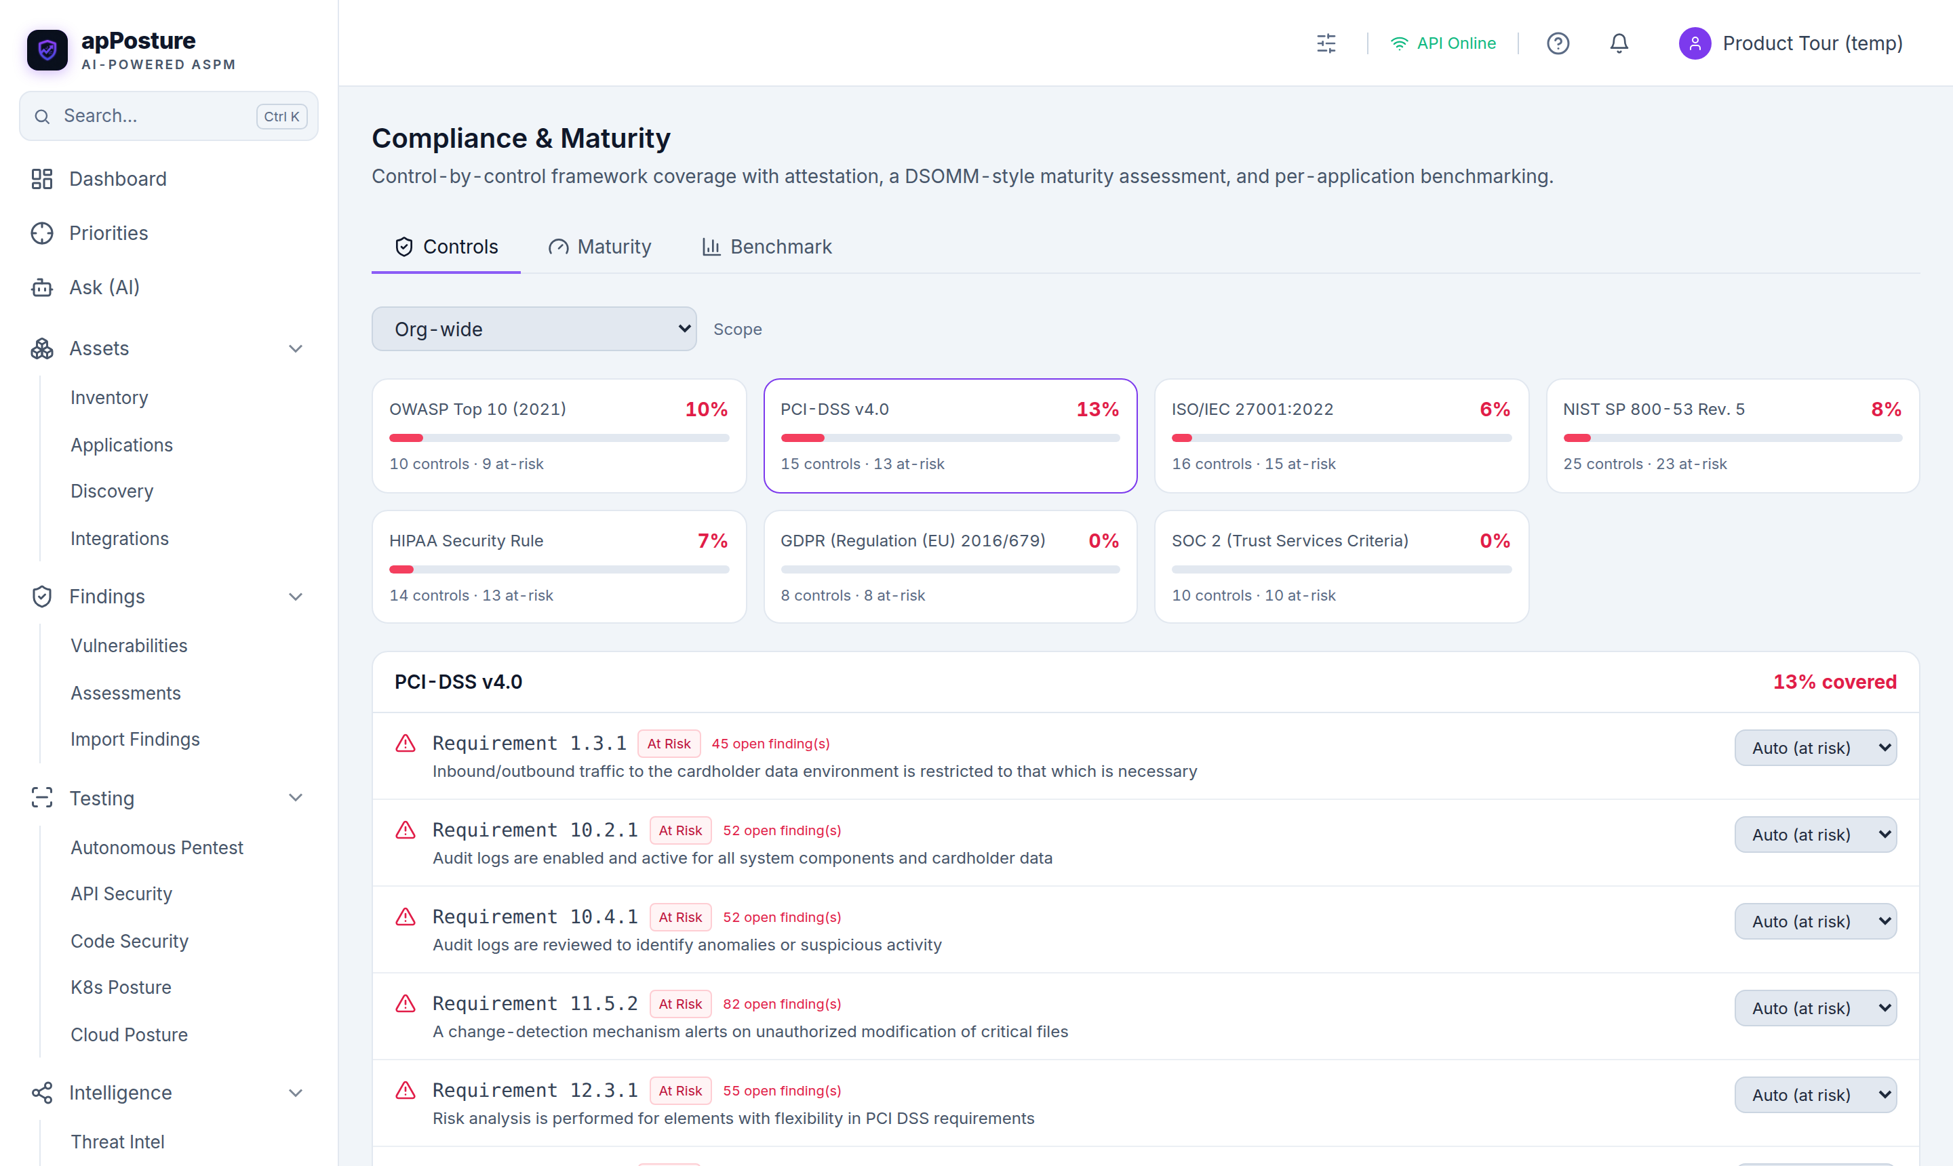Open attestation dropdown for Requirement 10.2.1

click(1815, 835)
